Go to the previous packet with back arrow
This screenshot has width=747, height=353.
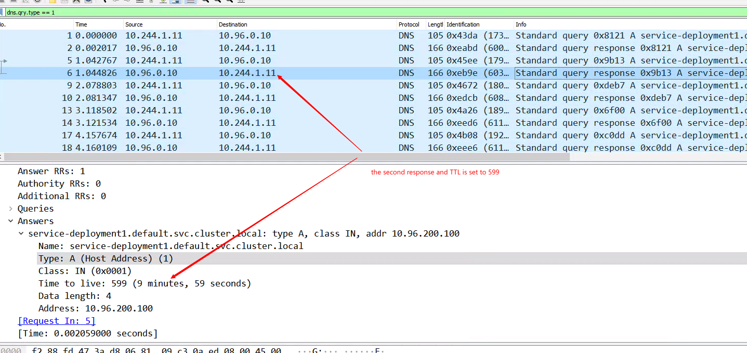(115, 3)
